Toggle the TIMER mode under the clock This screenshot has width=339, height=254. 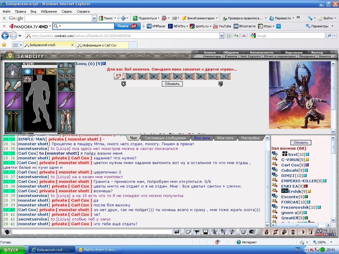pos(330,234)
